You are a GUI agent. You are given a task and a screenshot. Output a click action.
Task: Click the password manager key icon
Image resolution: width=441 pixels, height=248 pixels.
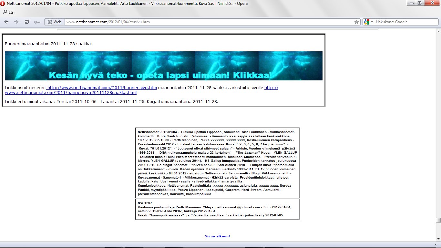click(x=37, y=22)
